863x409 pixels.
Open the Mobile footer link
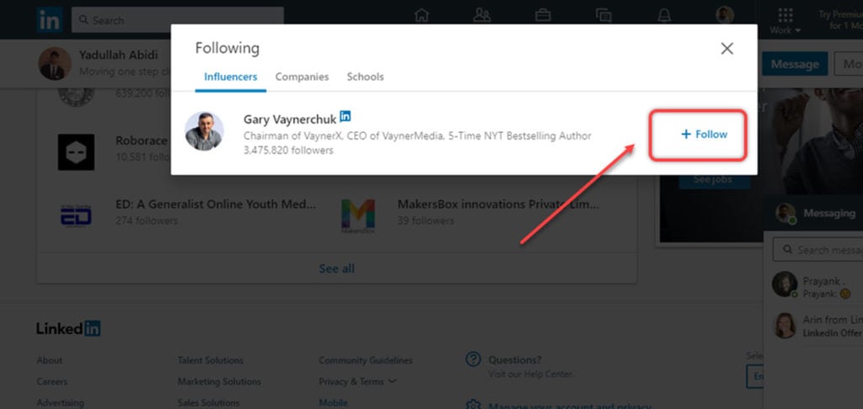coord(333,403)
